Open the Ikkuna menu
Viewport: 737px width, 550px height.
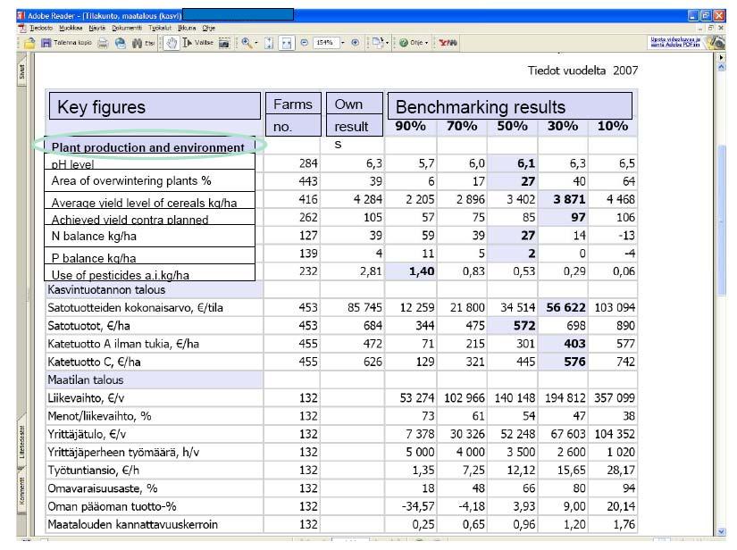[187, 29]
